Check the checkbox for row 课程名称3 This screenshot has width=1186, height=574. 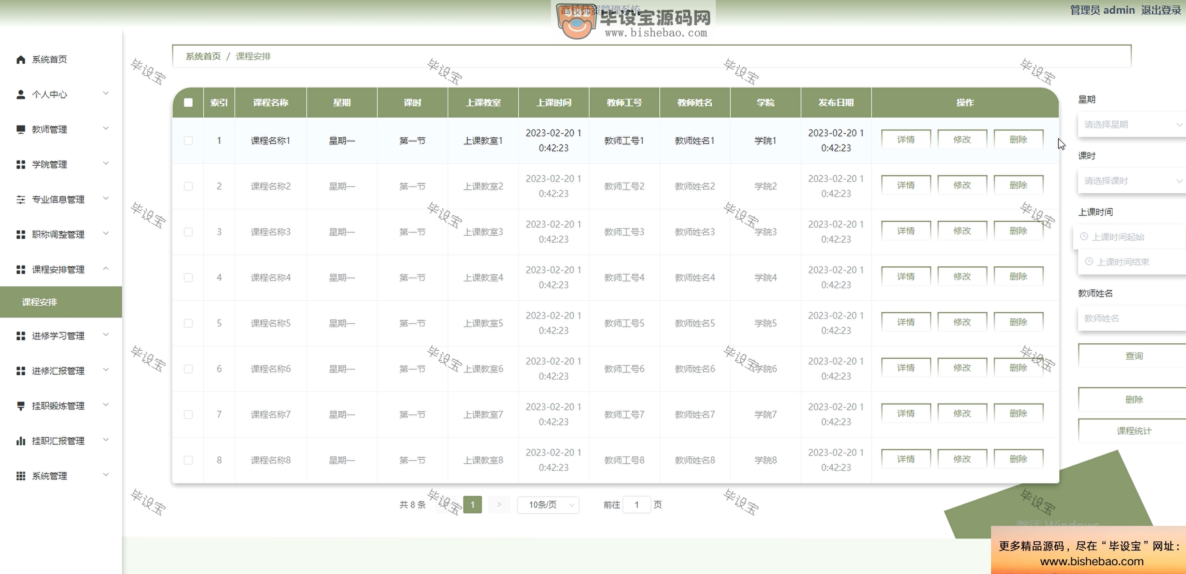tap(188, 232)
